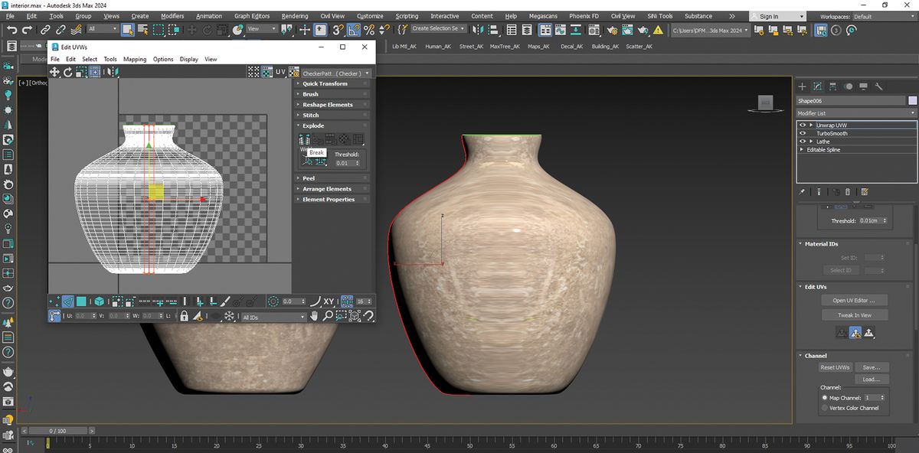
Task: Click remove modifier trash icon
Action: point(848,191)
